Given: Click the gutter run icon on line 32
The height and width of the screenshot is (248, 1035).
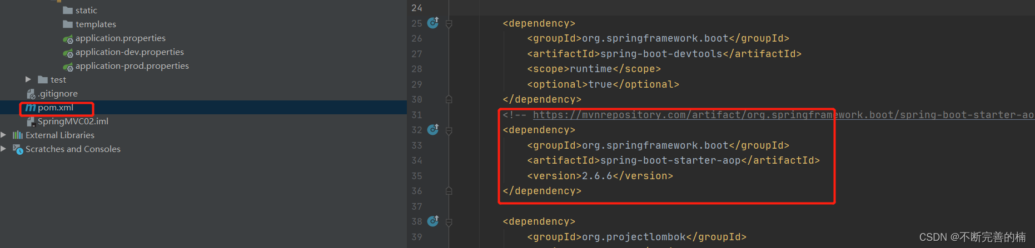Looking at the screenshot, I should 433,129.
